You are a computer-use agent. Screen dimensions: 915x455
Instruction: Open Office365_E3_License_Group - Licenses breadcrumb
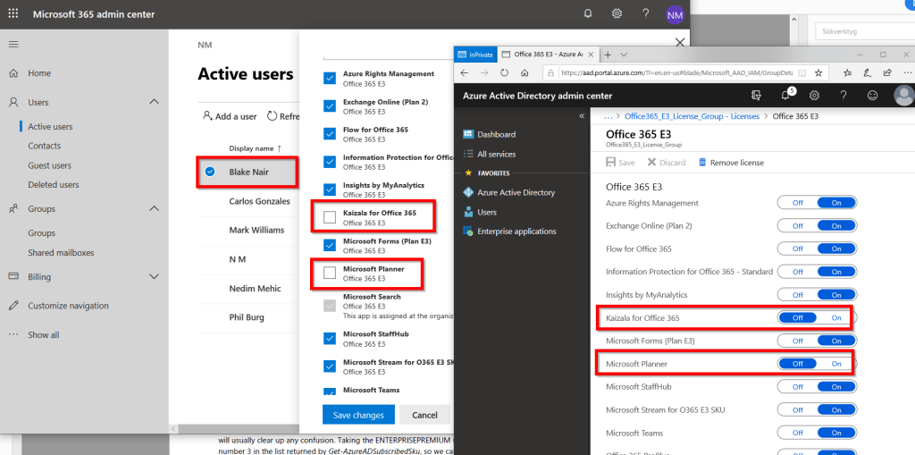coord(693,116)
